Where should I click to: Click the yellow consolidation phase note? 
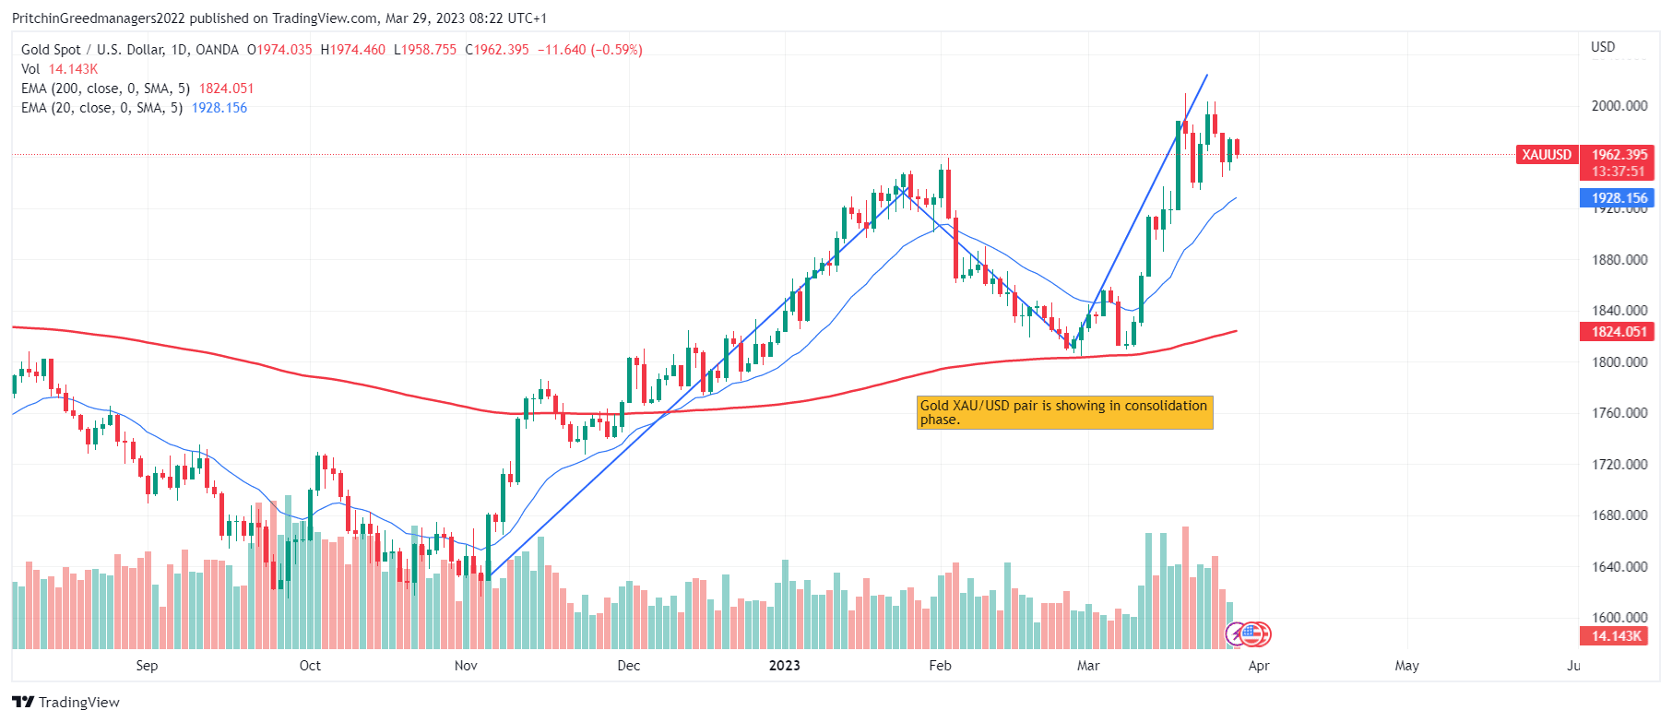(x=1064, y=412)
